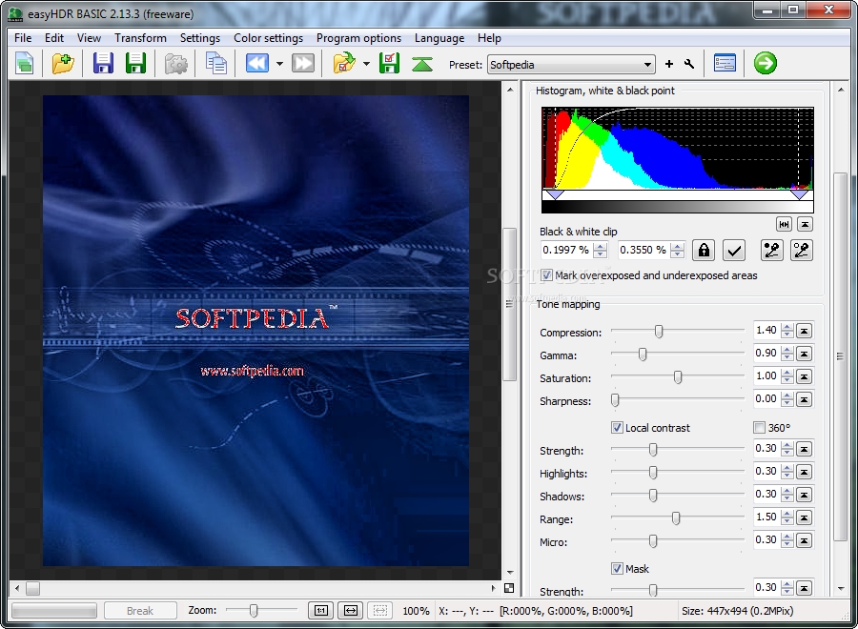
Task: Toggle the Mask checkbox
Action: point(617,569)
